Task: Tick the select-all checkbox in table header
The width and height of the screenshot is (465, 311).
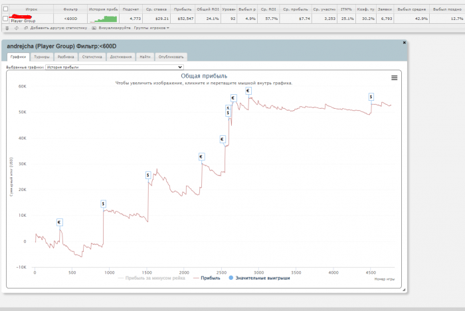Action: [x=6, y=9]
